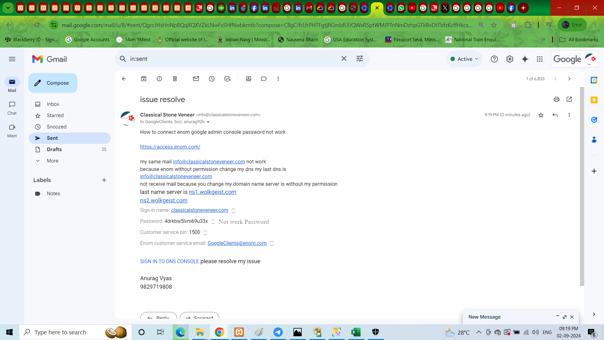Image resolution: width=604 pixels, height=340 pixels.
Task: Archive the open email
Action: [x=144, y=79]
